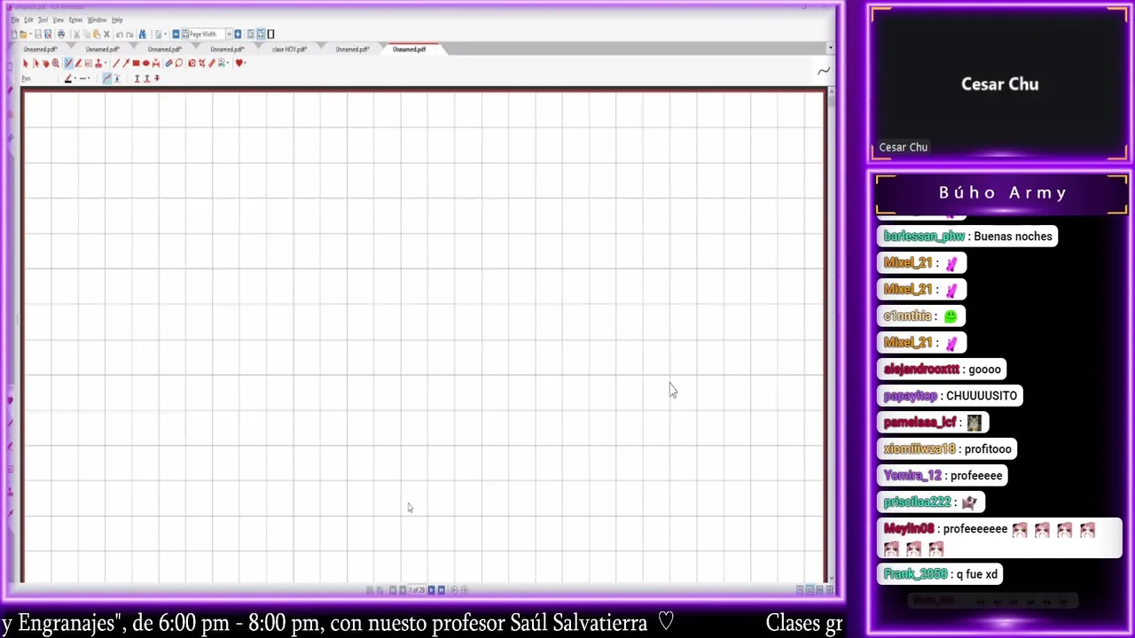This screenshot has width=1135, height=638.
Task: Select the Eraser tool
Action: 168,63
